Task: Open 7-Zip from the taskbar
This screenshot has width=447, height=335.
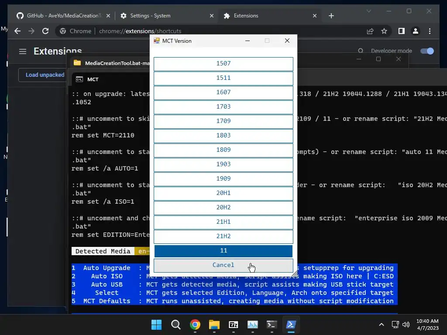Action: (x=234, y=325)
